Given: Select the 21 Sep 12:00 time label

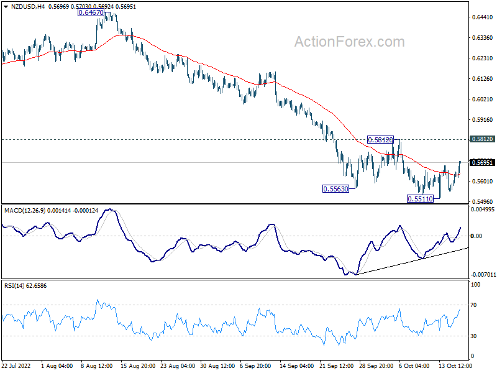Looking at the screenshot, I should (x=336, y=366).
